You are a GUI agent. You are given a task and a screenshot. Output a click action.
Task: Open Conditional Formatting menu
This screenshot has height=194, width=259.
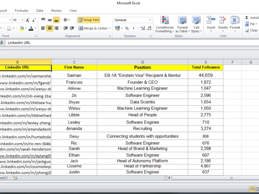click(x=164, y=24)
